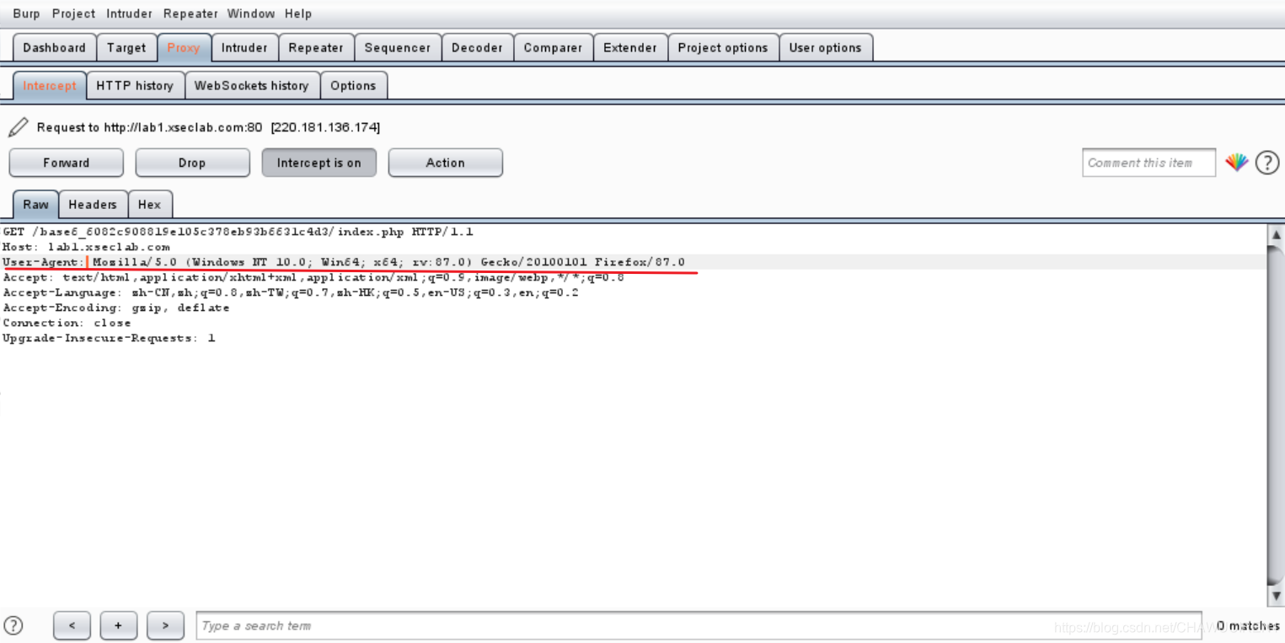1285x643 pixels.
Task: Click the Host: lab1.xseclab.com header line
Action: 86,247
